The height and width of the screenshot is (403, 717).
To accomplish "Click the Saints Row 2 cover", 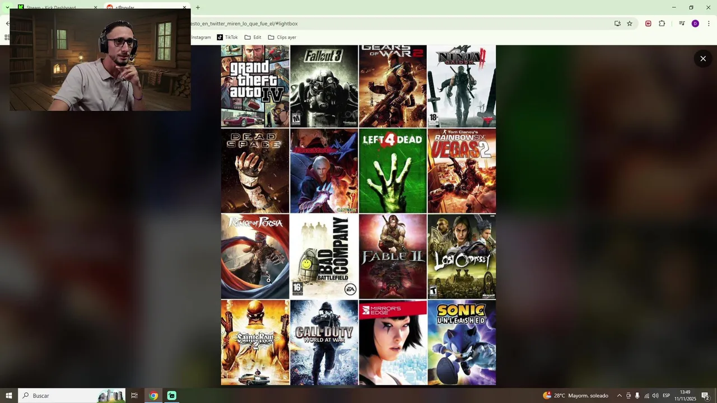I will [255, 343].
